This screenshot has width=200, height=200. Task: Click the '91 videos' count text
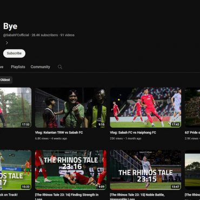[68, 35]
